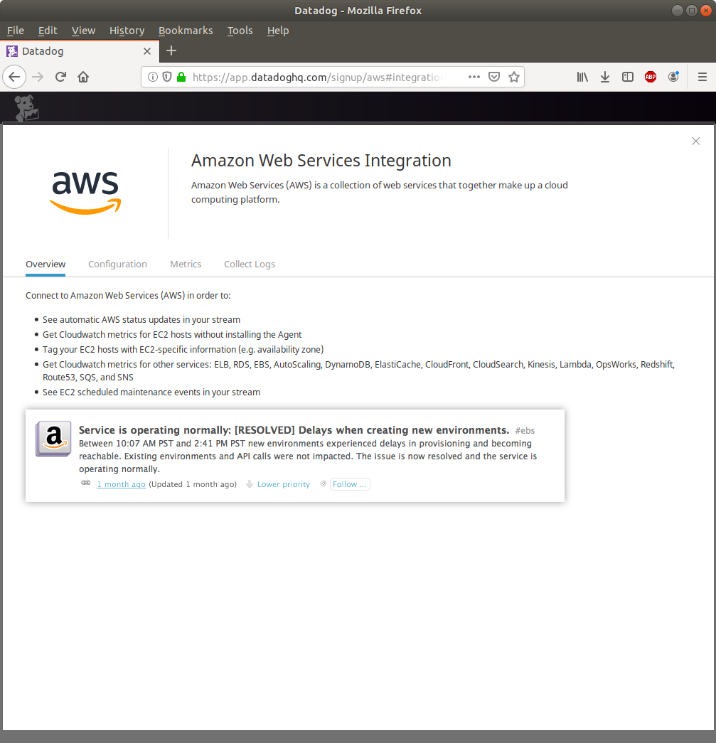Open a new tab with plus button
The width and height of the screenshot is (716, 743).
pyautogui.click(x=171, y=50)
